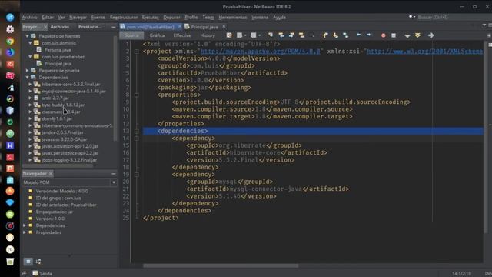The height and width of the screenshot is (277, 492).
Task: Collapse the Paquetes de fuentes node
Action: click(x=28, y=36)
